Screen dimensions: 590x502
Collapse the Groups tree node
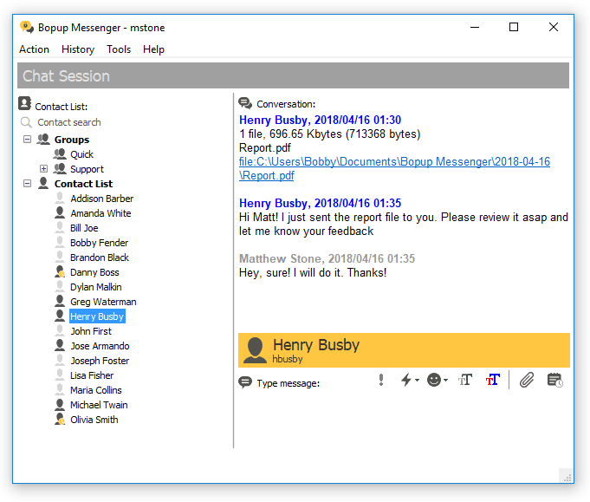(27, 140)
